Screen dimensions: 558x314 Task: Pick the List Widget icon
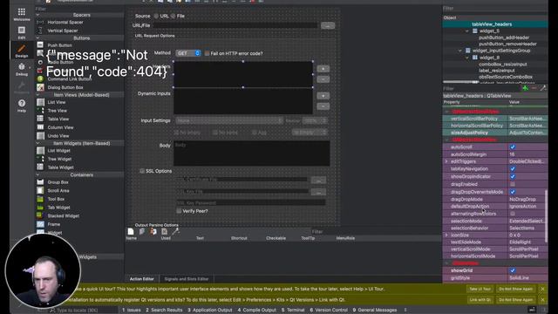[40, 151]
